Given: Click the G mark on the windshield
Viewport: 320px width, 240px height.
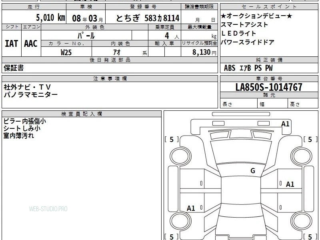Looking at the screenshot, I should [x=253, y=171].
